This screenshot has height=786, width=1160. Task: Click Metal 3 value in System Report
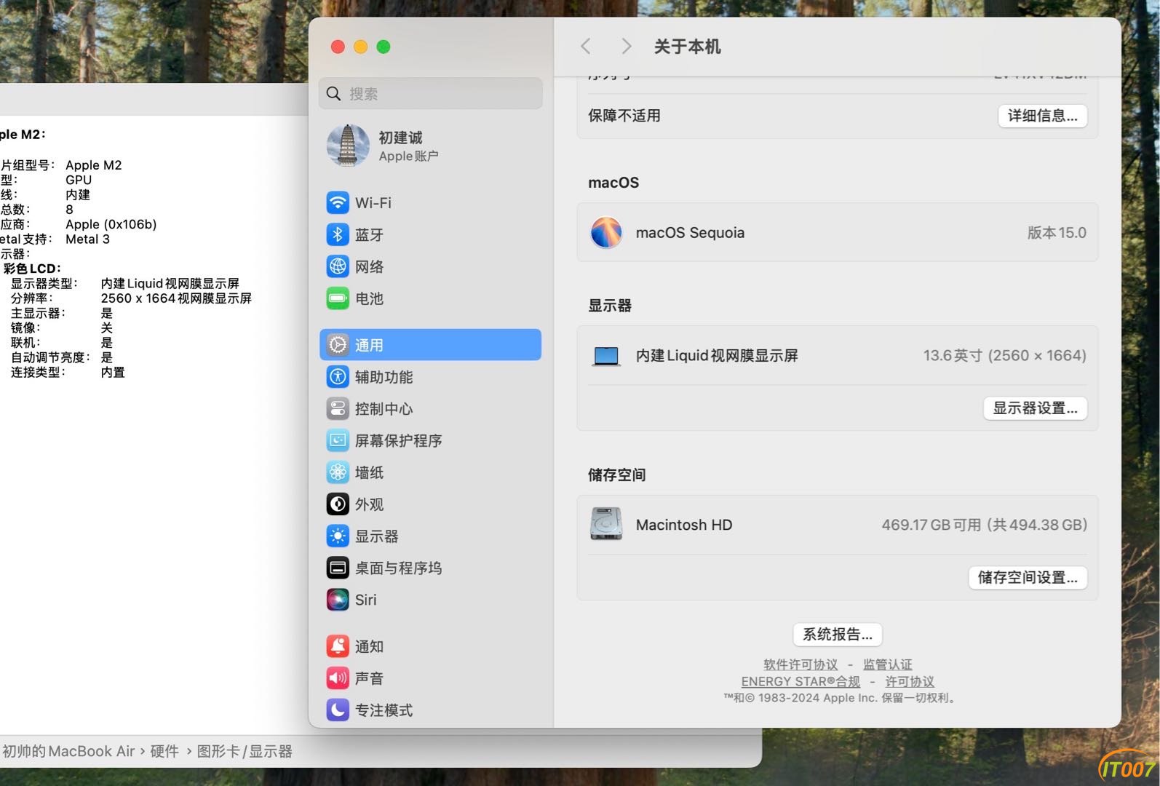pyautogui.click(x=87, y=239)
